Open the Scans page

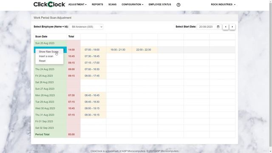pos(112,4)
